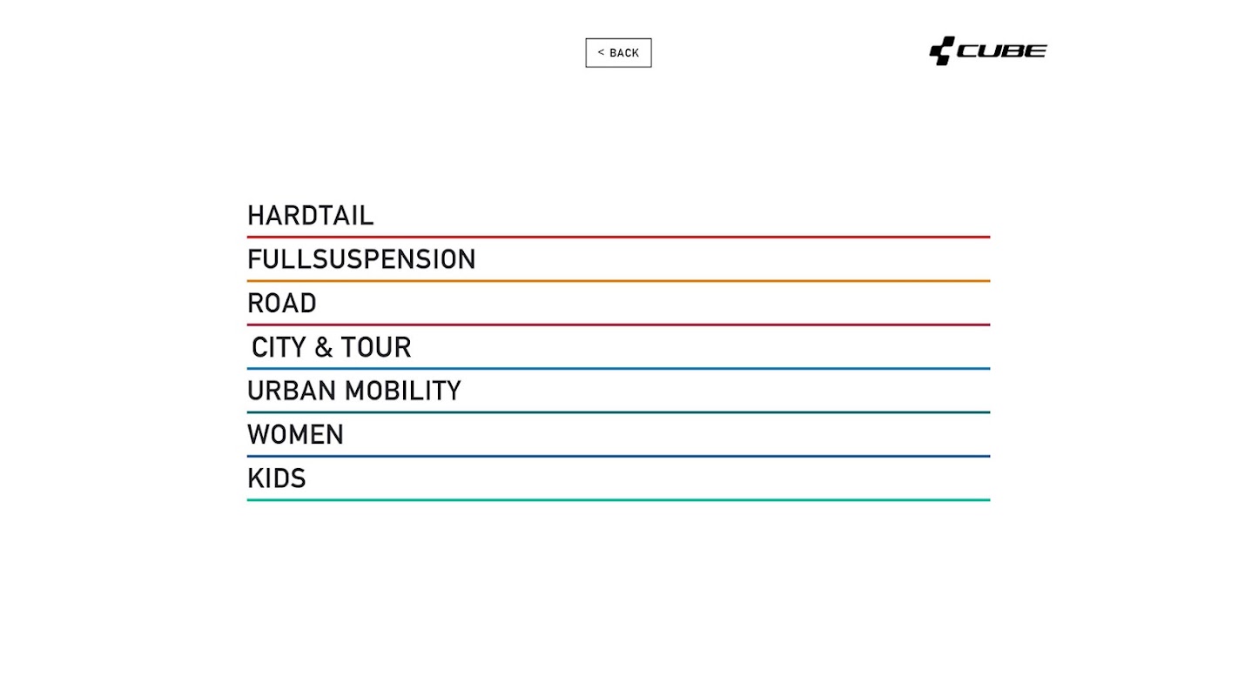
Task: Click the left chevron in Back button
Action: pyautogui.click(x=601, y=53)
